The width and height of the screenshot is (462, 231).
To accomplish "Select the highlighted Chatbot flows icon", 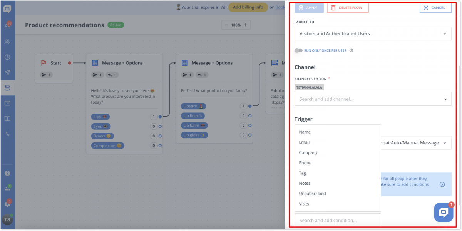I will 7,88.
